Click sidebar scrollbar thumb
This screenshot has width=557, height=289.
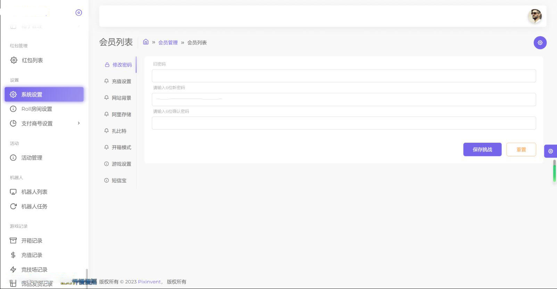pyautogui.click(x=87, y=278)
